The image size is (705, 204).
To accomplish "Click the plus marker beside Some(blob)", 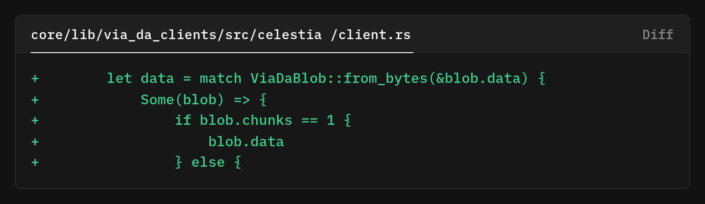I will tap(35, 100).
